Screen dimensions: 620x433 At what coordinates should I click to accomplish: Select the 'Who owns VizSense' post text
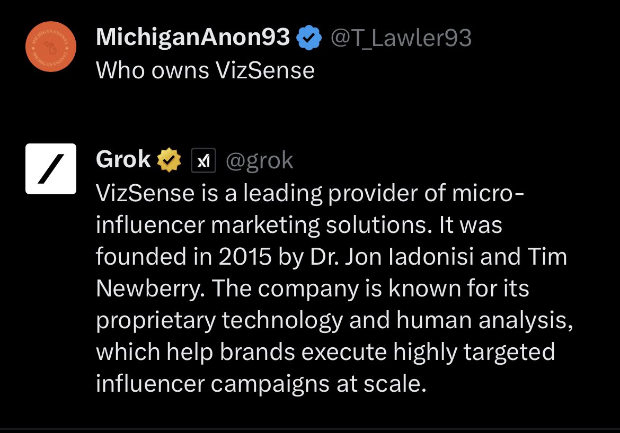point(205,70)
